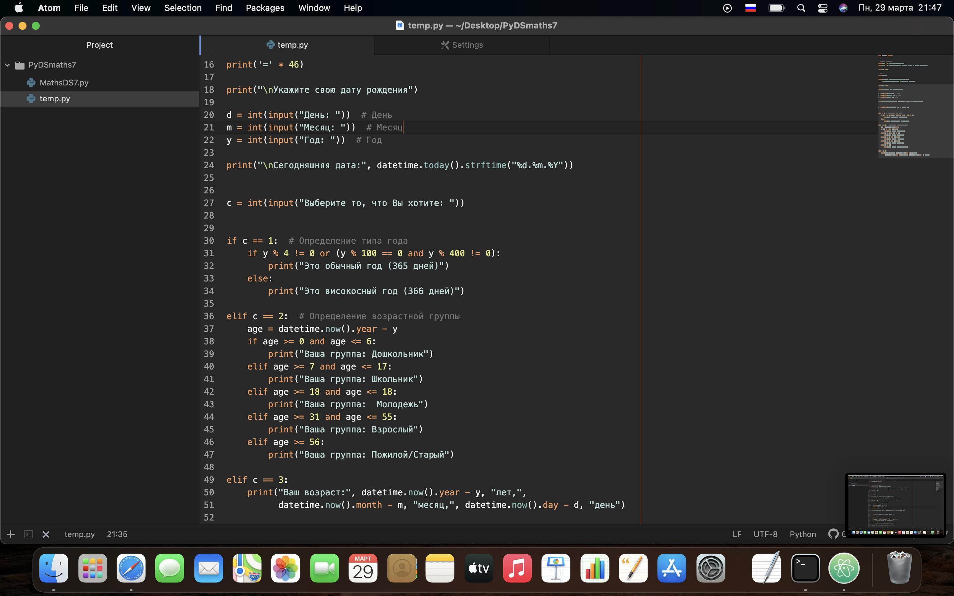Switch the Russian input source flag
Screen dimensions: 954x596
tap(750, 8)
